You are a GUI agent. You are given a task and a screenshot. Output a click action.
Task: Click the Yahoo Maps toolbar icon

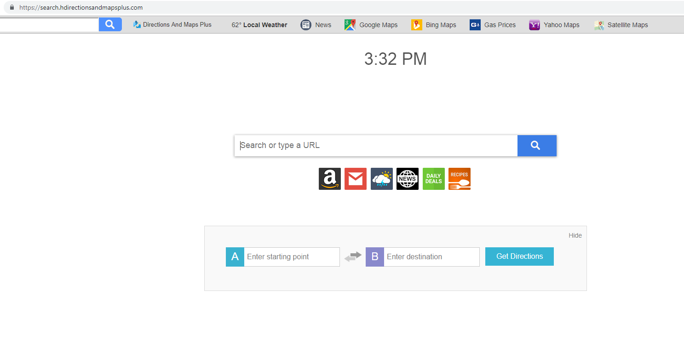click(535, 25)
